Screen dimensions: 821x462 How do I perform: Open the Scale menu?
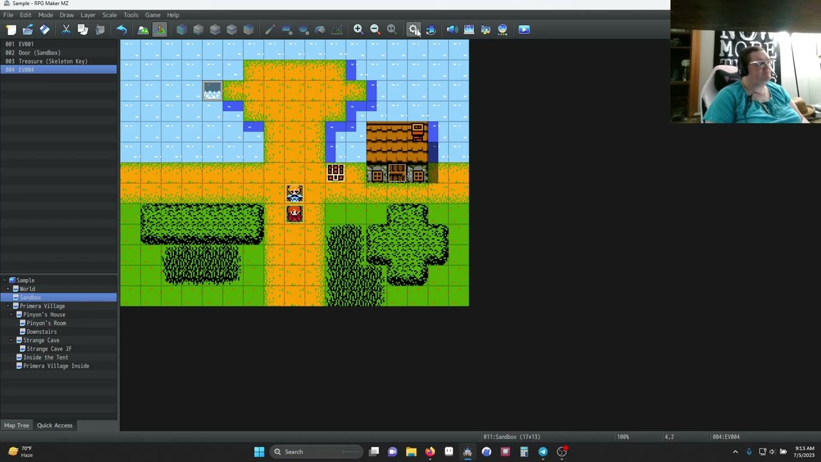110,15
